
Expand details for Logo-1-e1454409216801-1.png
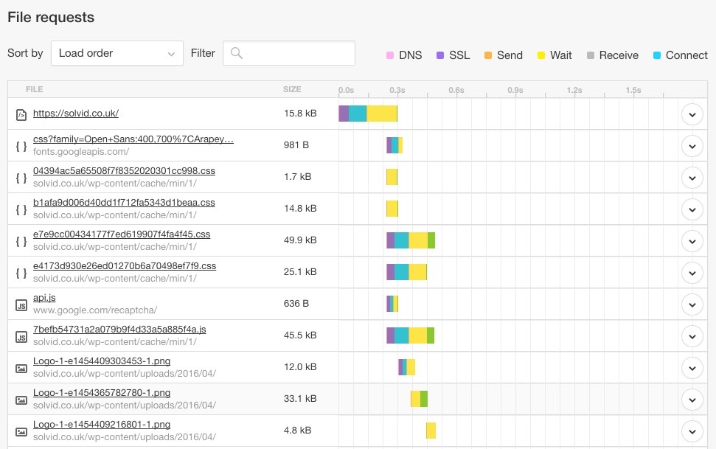click(692, 431)
